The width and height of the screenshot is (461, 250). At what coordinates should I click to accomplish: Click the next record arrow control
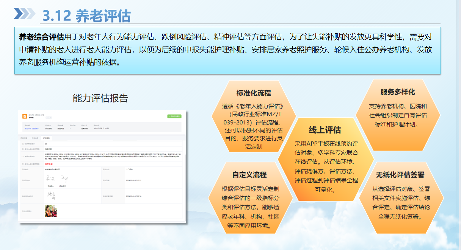(50, 118)
